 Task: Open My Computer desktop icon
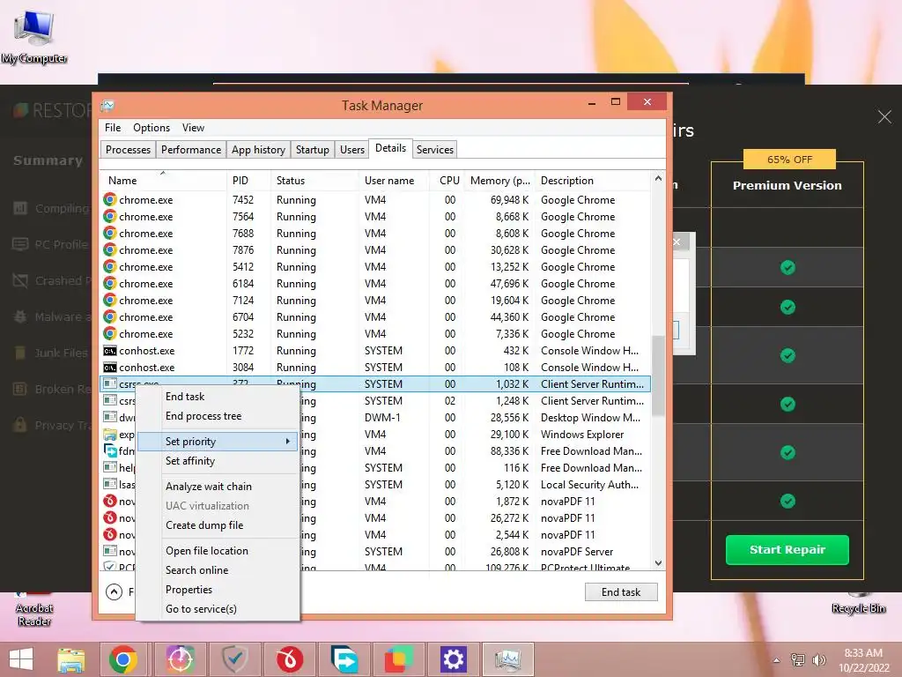coord(34,35)
